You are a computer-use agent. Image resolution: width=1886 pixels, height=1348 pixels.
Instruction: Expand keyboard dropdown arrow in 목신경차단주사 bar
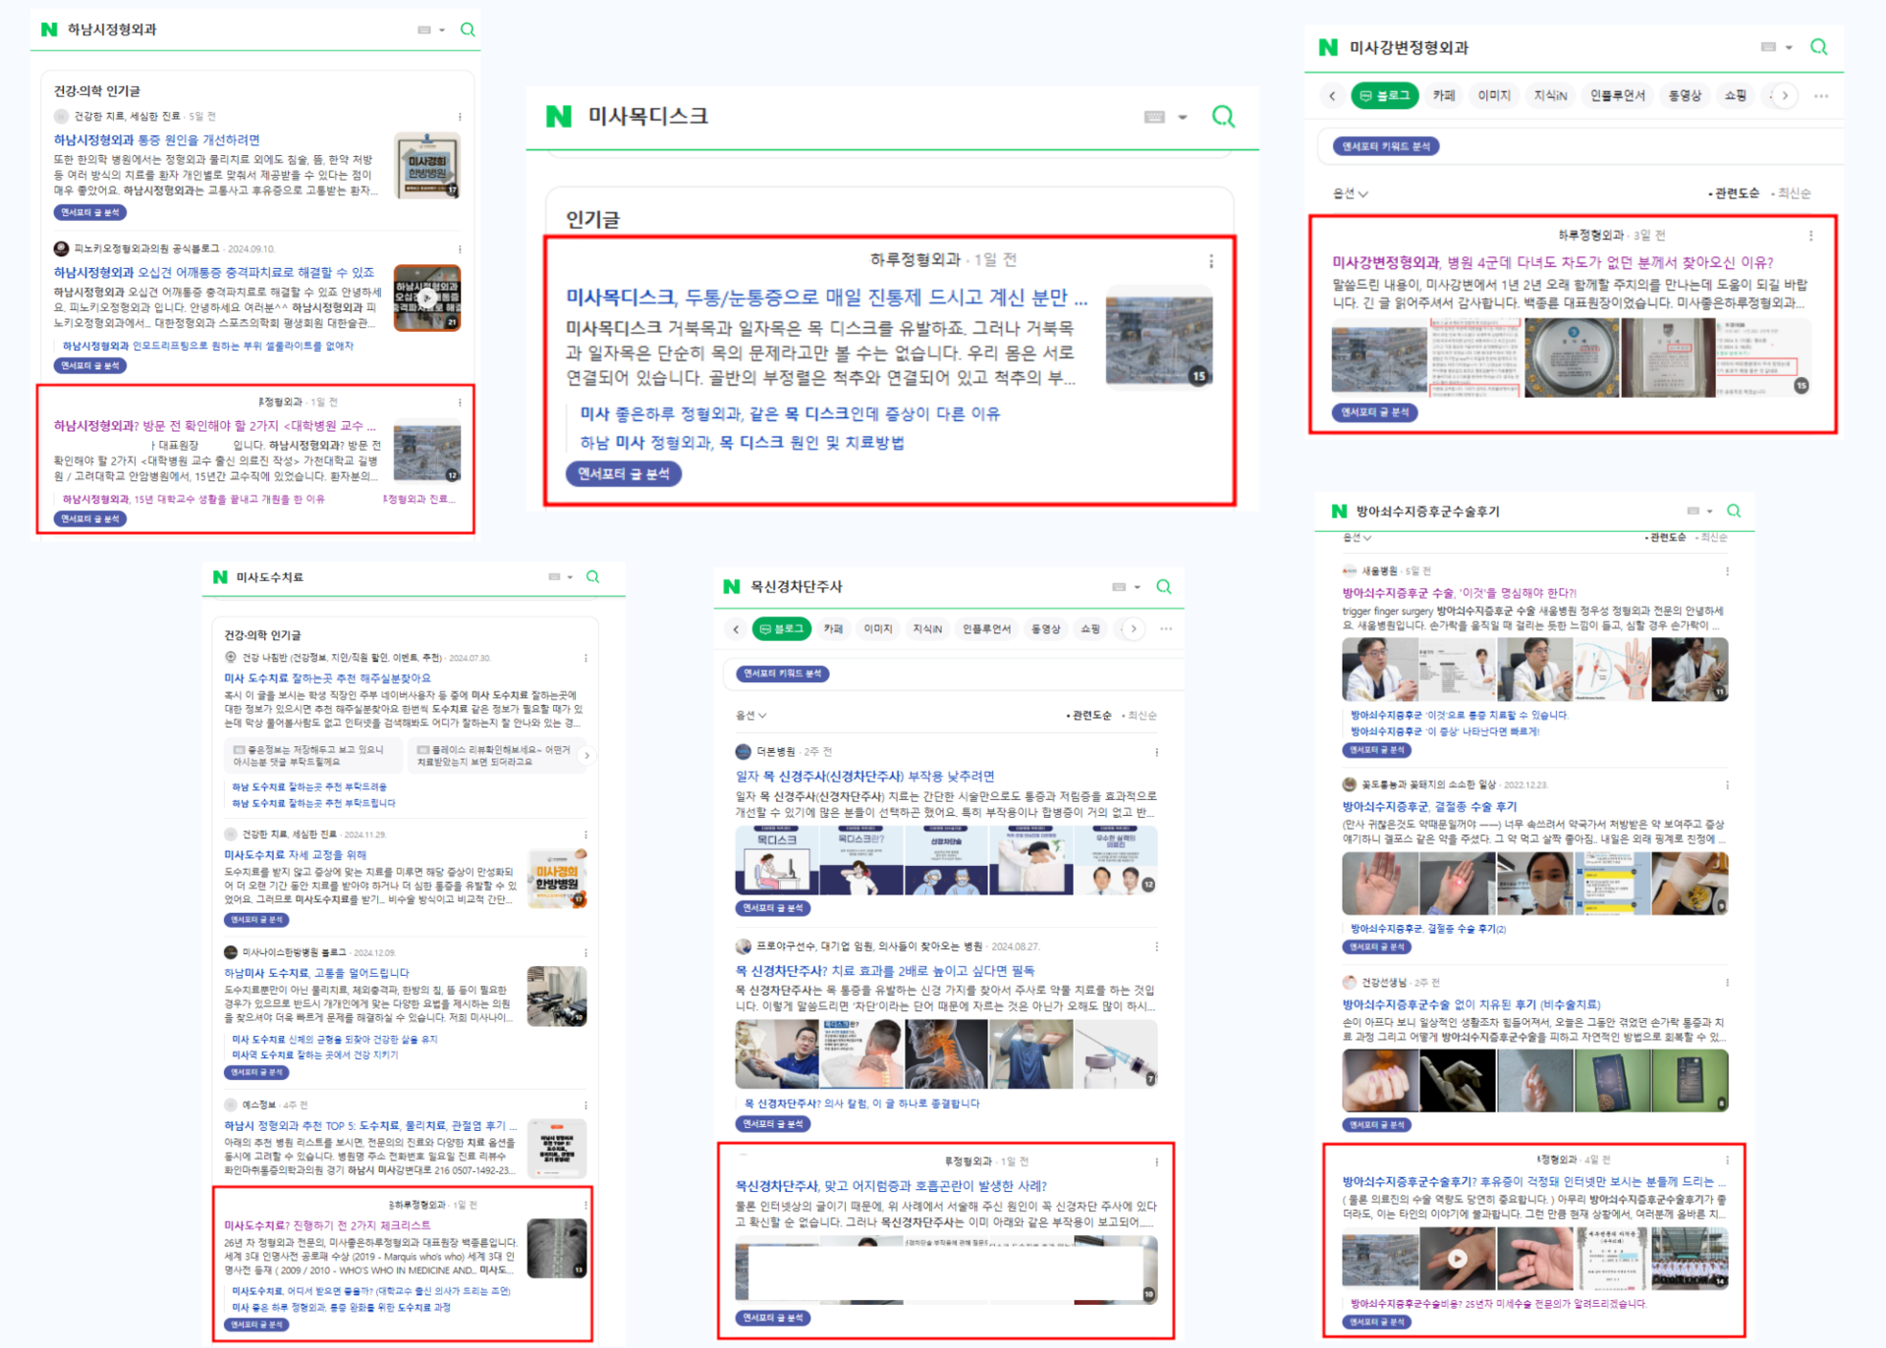pos(1137,588)
